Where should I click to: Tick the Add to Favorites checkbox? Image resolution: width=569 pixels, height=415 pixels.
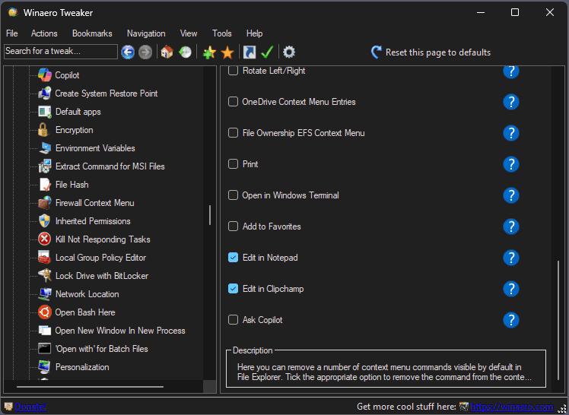(x=233, y=227)
